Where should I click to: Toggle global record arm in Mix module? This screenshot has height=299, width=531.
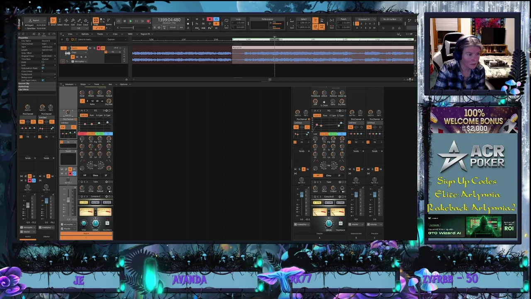click(210, 19)
